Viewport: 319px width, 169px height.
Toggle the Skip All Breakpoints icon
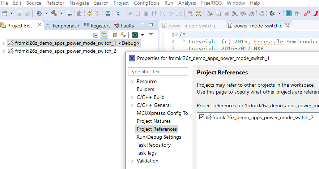118,14
